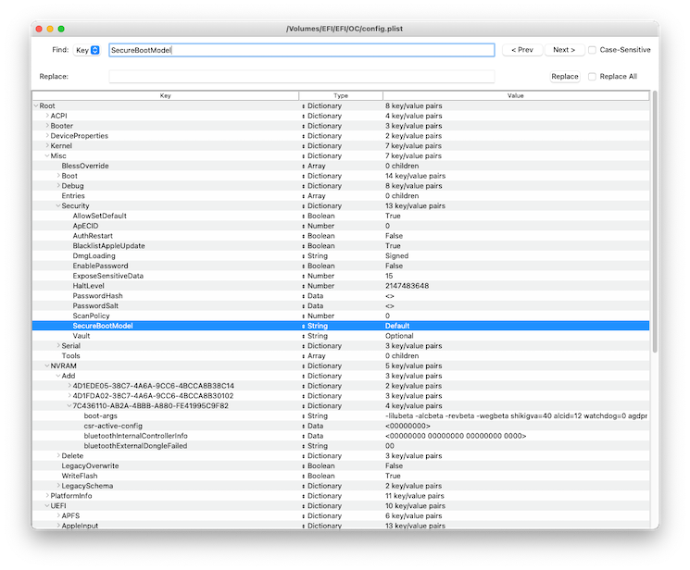Click the Key column header

[x=166, y=95]
